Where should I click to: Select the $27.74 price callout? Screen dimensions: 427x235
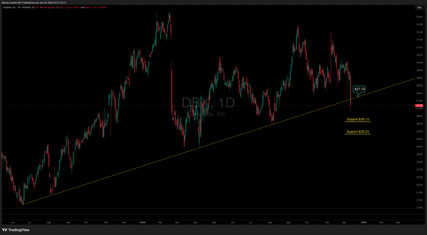[359, 89]
